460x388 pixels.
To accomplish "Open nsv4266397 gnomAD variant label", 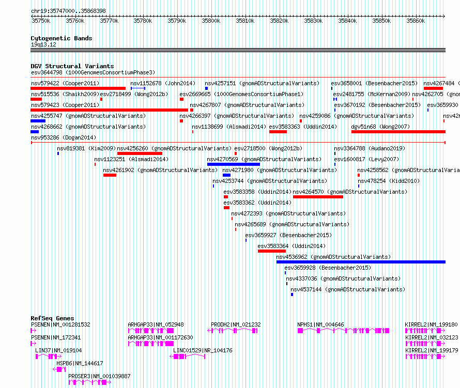I will coord(237,116).
